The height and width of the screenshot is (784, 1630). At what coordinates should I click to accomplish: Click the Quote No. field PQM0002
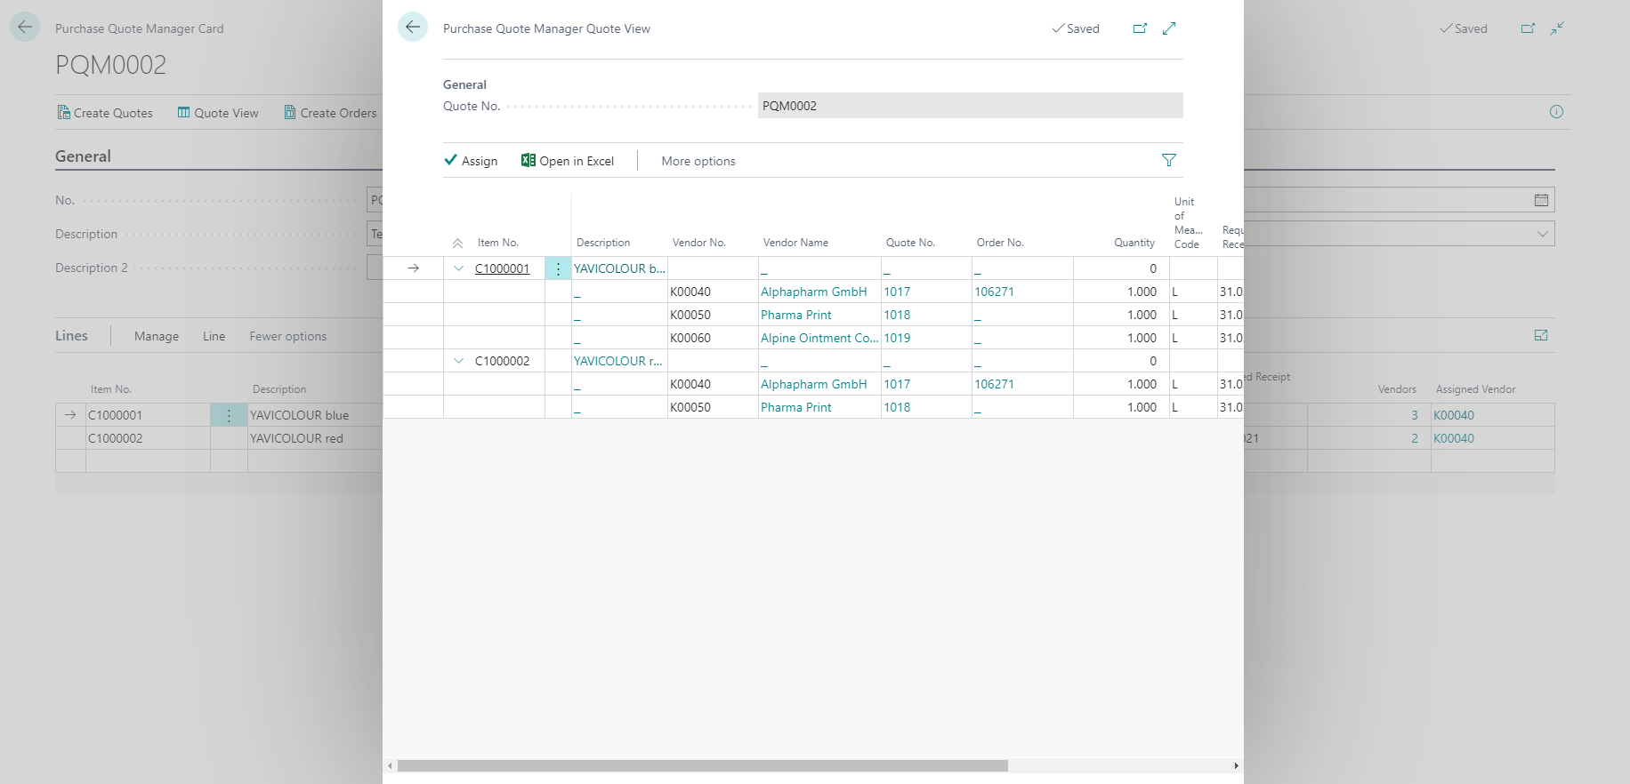[970, 106]
